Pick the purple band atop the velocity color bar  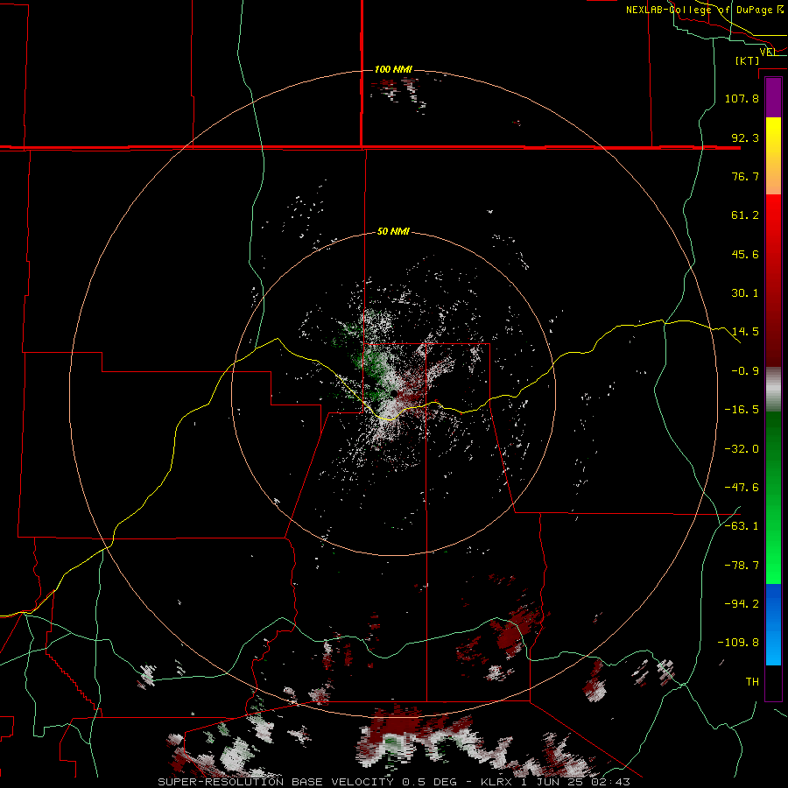tap(773, 98)
